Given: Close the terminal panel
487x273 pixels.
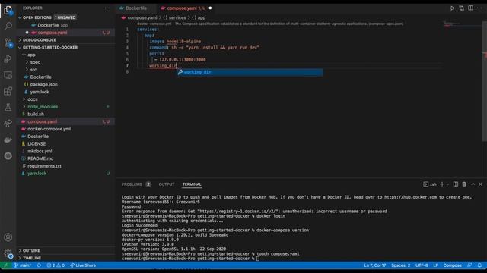Looking at the screenshot, I should click(480, 184).
